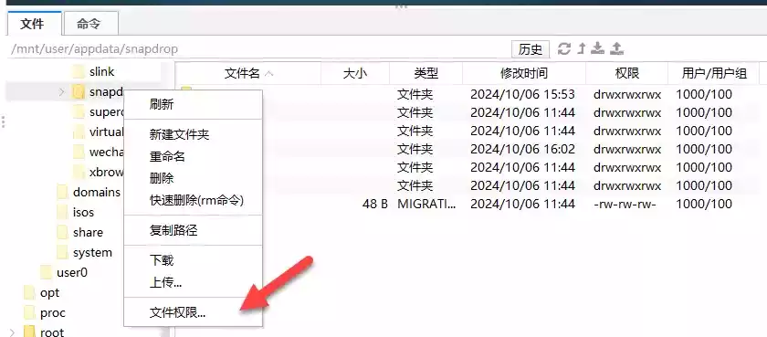This screenshot has width=767, height=337.
Task: Select the wecha... folder in tree
Action: tap(106, 153)
